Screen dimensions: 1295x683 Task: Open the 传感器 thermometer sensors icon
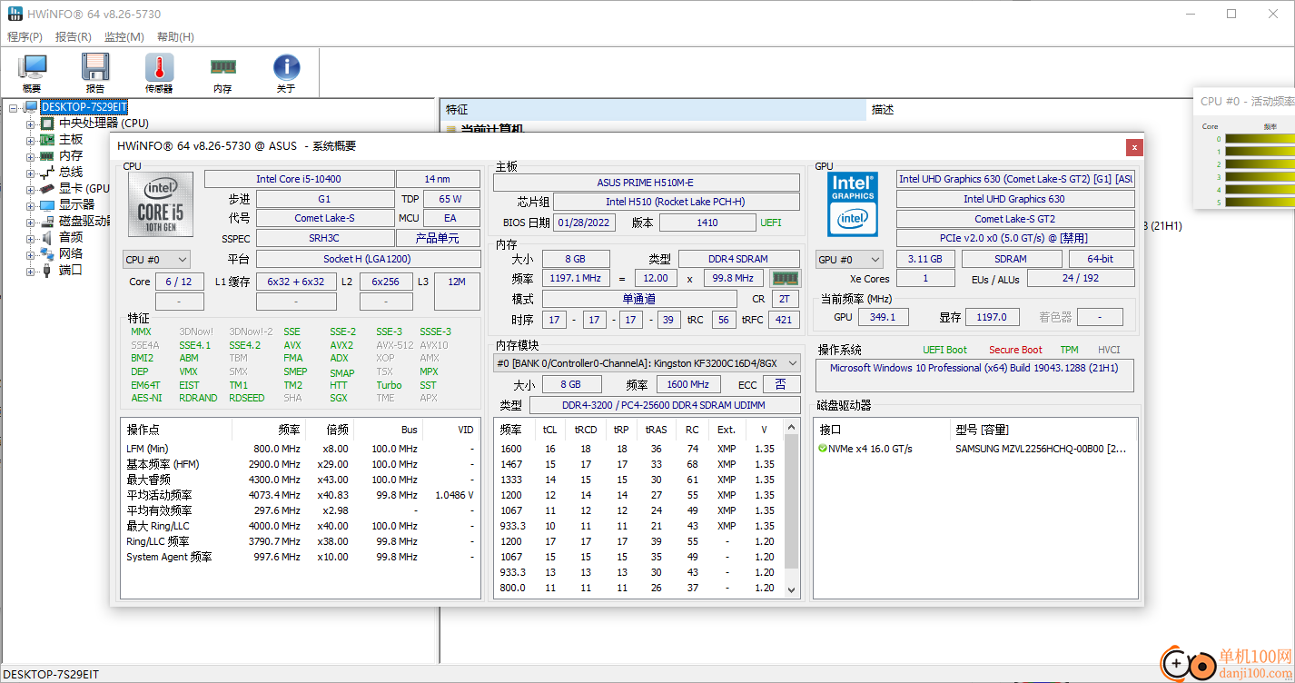(x=159, y=68)
